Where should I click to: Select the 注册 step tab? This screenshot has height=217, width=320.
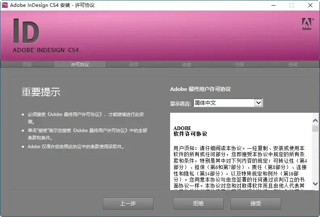[240, 64]
